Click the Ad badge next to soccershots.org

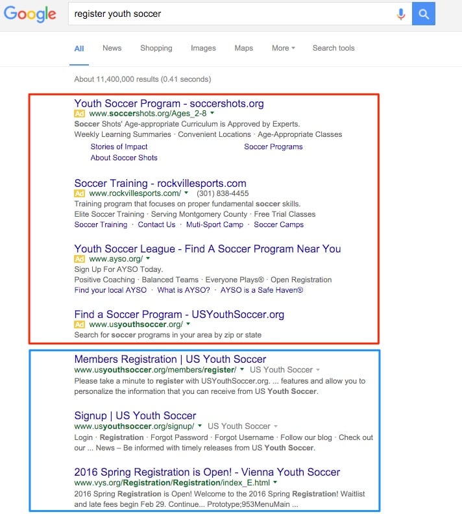(79, 114)
